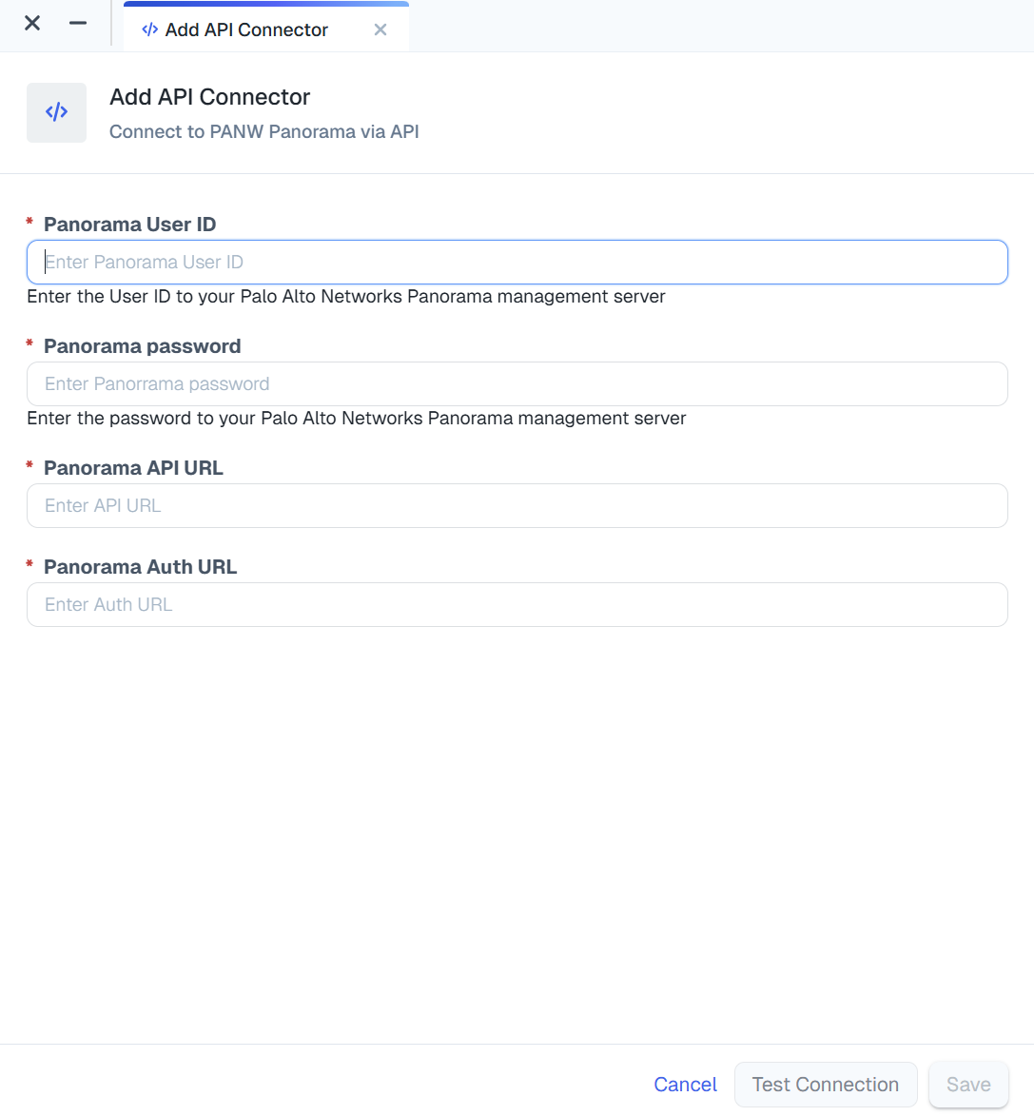The image size is (1034, 1116).
Task: Click the Cancel link
Action: tap(685, 1084)
